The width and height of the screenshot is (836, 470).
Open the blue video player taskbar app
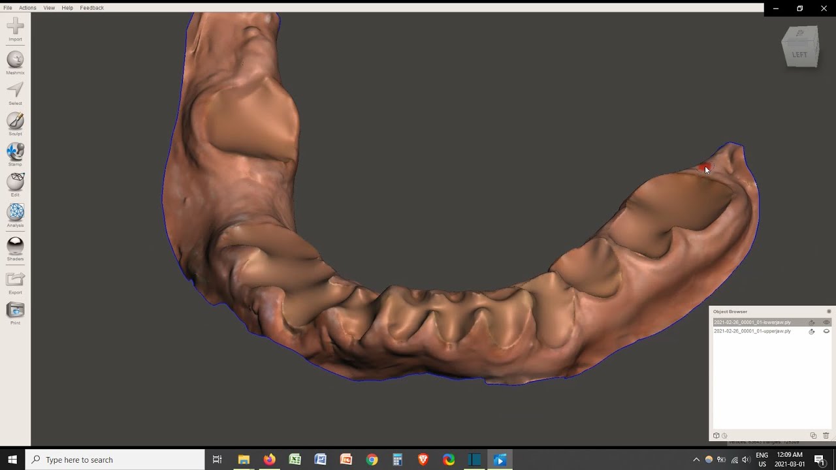500,460
